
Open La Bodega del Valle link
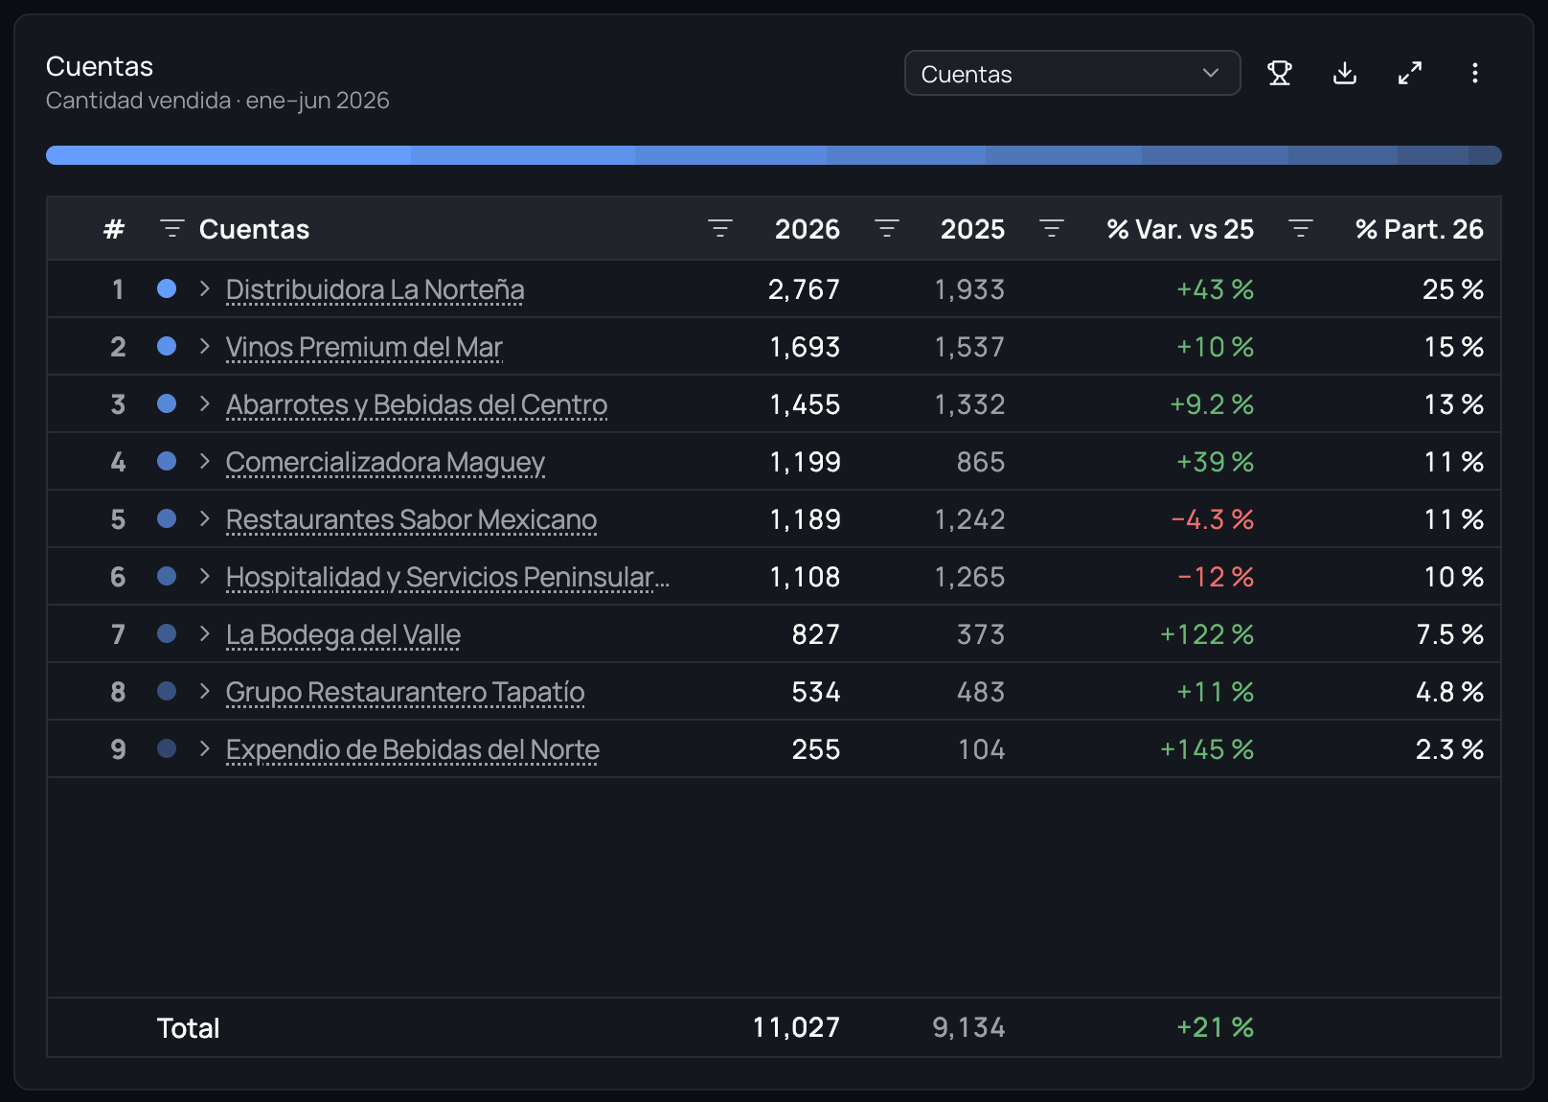(343, 634)
